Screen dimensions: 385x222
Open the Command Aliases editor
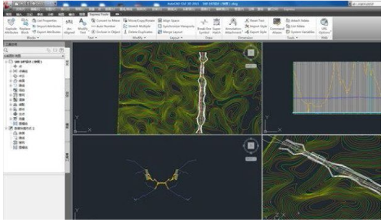click(276, 26)
